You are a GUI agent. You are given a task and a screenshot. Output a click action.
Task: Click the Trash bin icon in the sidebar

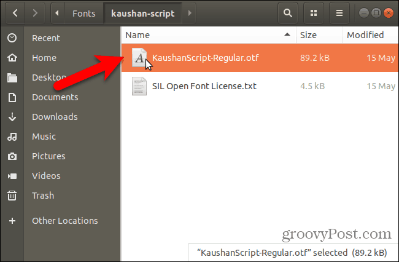12,196
